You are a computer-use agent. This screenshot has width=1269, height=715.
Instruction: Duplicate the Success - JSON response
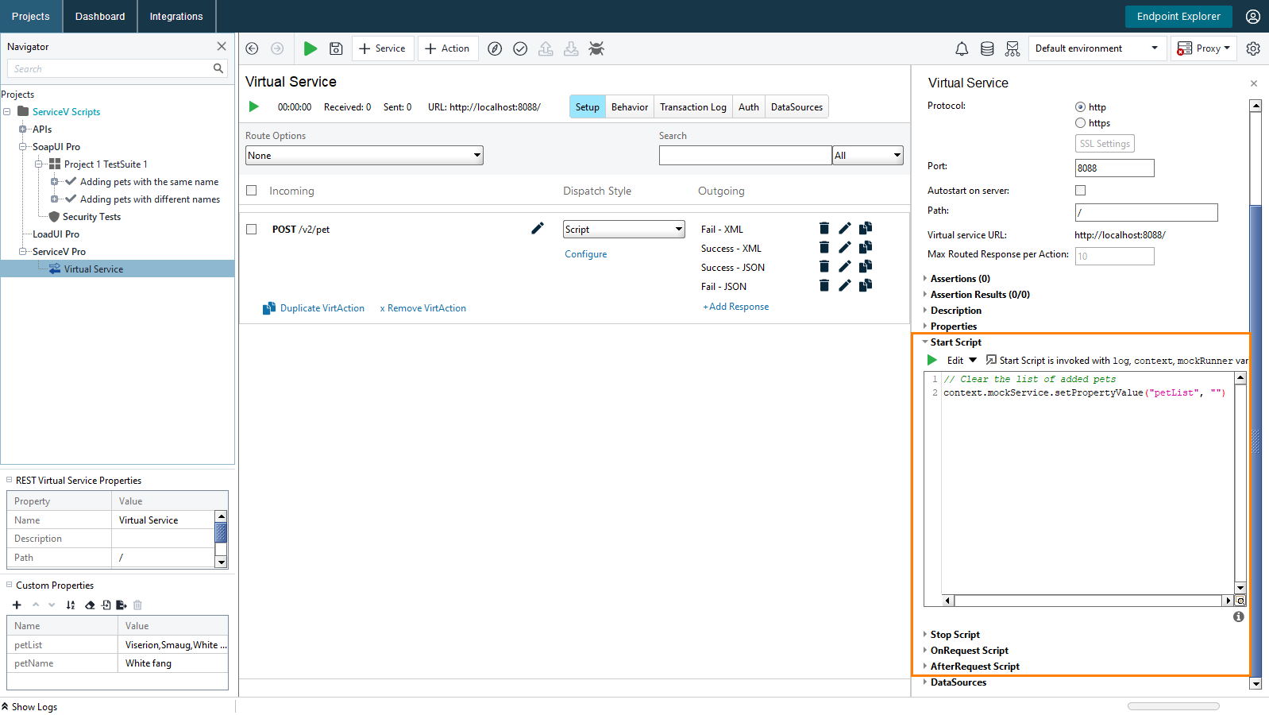click(866, 267)
